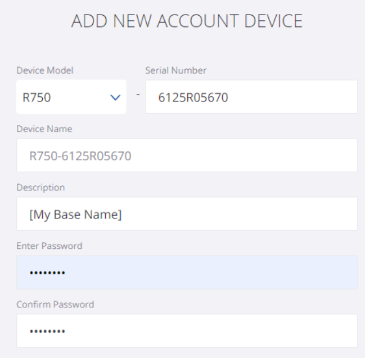
Task: Click into the Description field
Action: click(187, 214)
